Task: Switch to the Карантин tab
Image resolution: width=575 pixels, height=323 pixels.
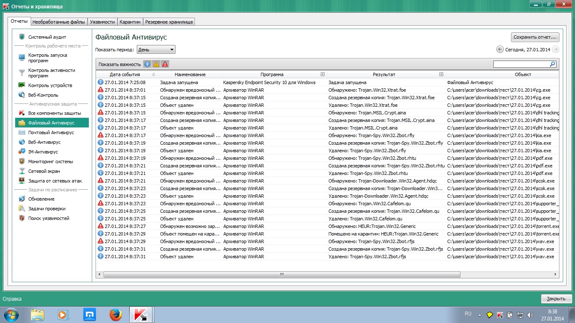Action: [130, 22]
